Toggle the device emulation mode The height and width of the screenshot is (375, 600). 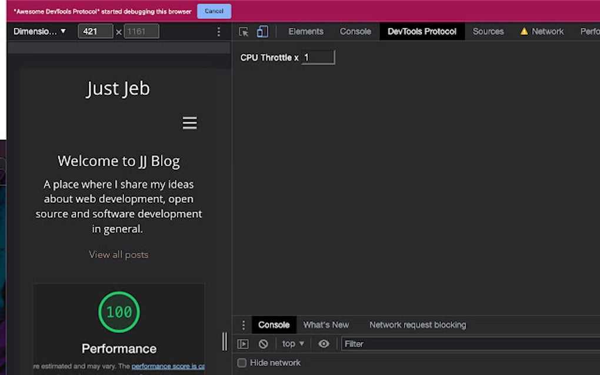click(x=262, y=31)
